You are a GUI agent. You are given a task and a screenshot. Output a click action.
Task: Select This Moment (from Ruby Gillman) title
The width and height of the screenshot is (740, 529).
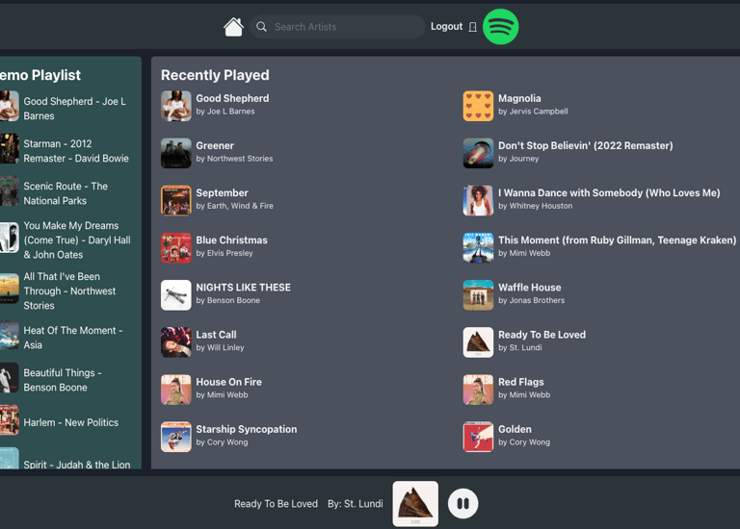(x=618, y=240)
